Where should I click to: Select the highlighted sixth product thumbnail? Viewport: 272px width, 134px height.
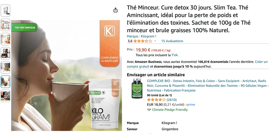[6, 82]
